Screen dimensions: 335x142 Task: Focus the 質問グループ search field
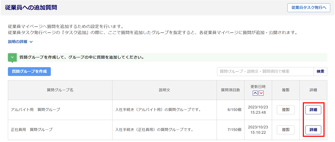(x=265, y=71)
